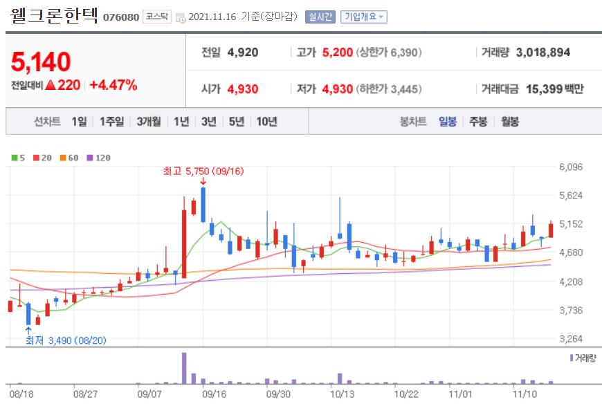The height and width of the screenshot is (406, 602).
Task: Click the 6,096 price axis label
Action: click(x=571, y=167)
